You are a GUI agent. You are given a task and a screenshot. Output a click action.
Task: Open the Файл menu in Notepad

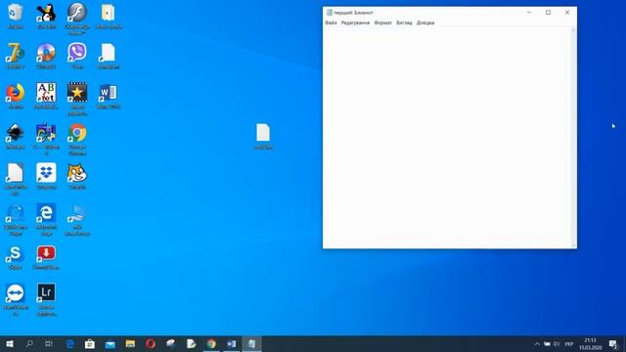click(331, 22)
